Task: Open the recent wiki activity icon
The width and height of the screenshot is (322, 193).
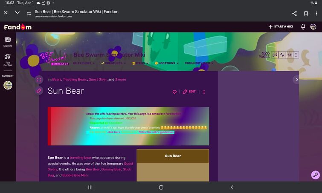Action: pyautogui.click(x=282, y=55)
